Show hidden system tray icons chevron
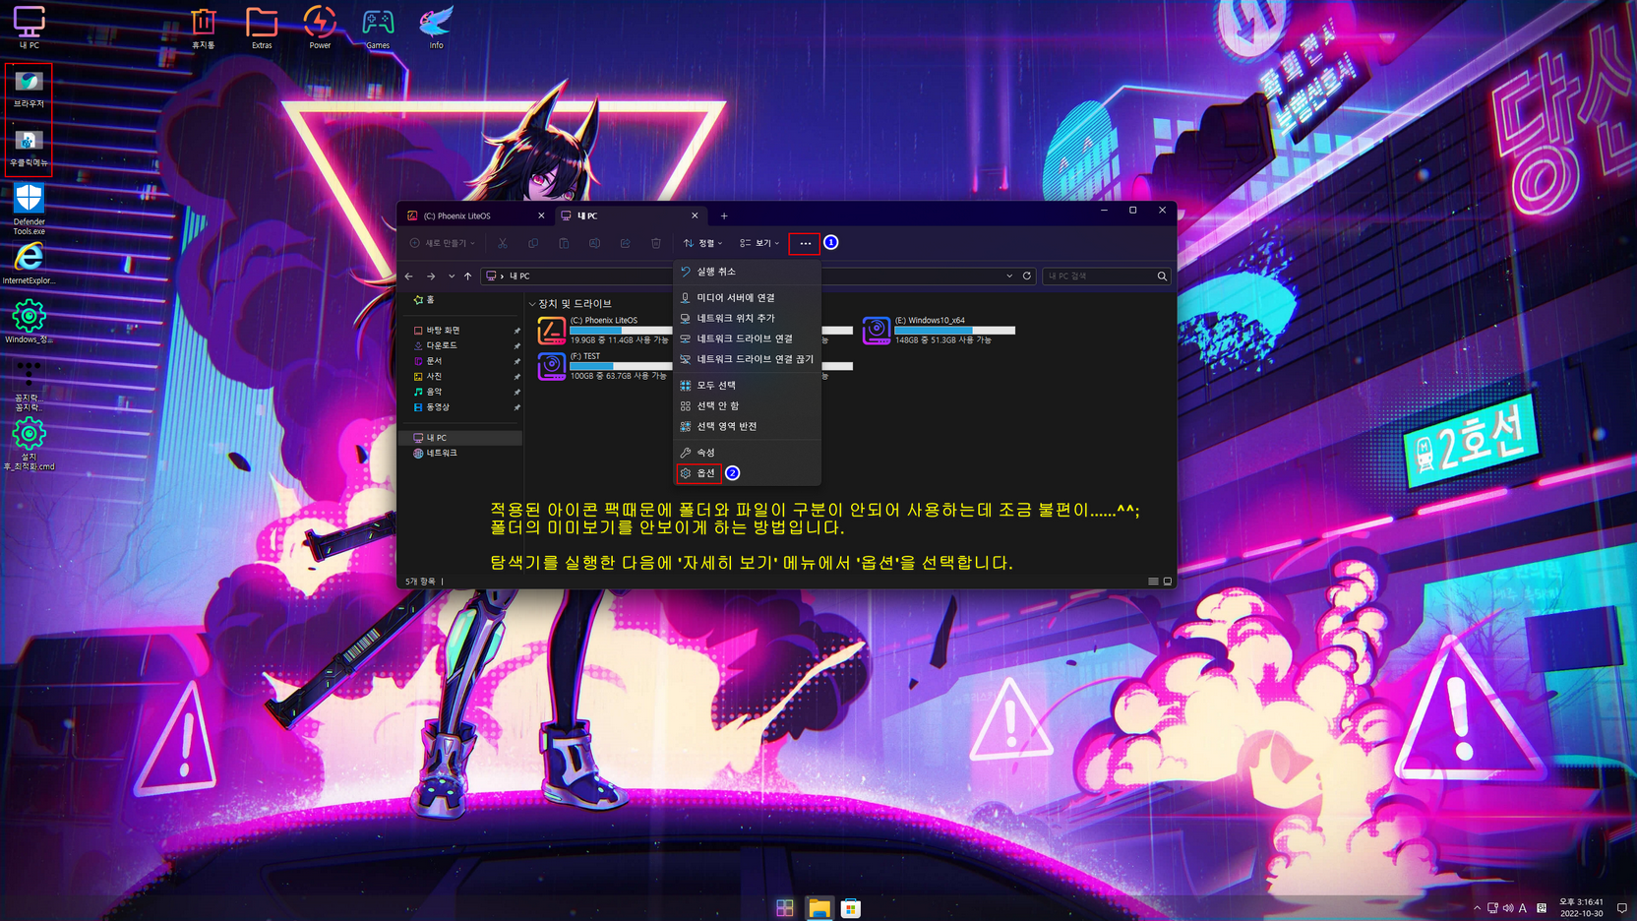This screenshot has width=1637, height=921. click(x=1477, y=908)
